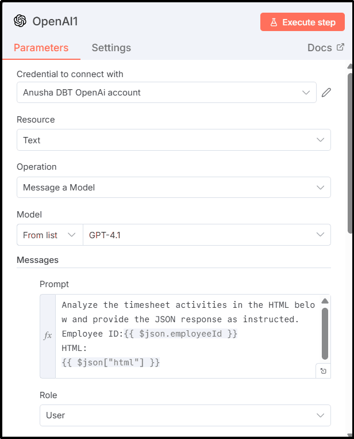Screen dimensions: 354x439
Task: Click inside the Prompt text field
Action: (184, 337)
